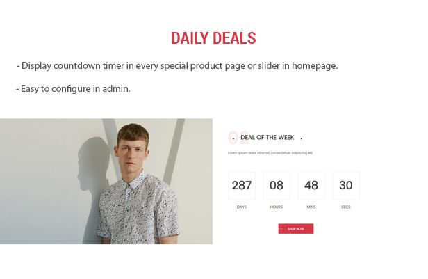428x279 pixels.
Task: Click the 08 hours countdown box
Action: 277,185
